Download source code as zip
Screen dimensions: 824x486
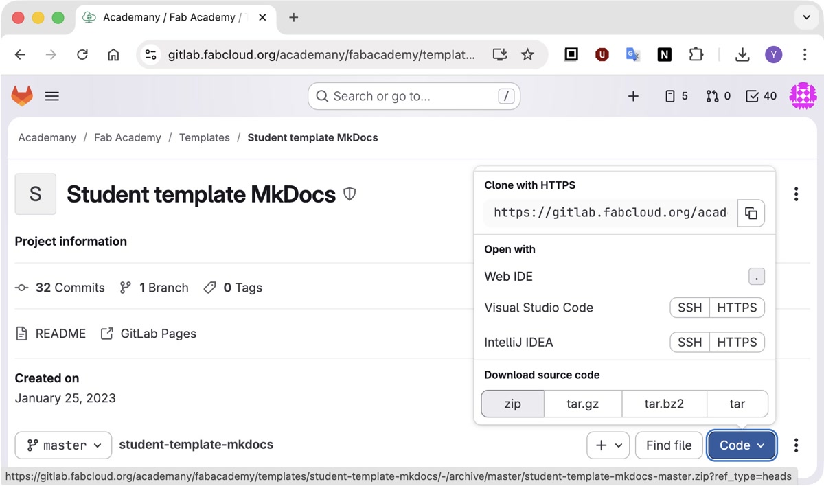[x=512, y=404]
